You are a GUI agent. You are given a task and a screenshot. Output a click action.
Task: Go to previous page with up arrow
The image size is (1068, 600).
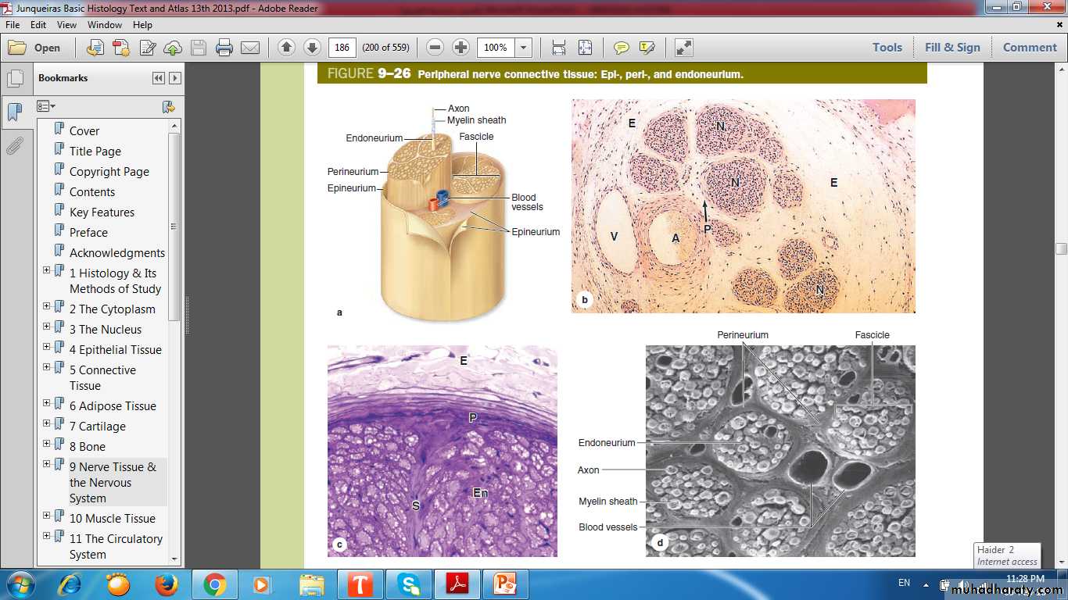286,48
